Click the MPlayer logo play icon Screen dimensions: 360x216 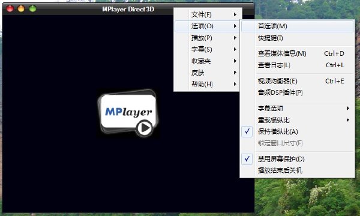[145, 128]
